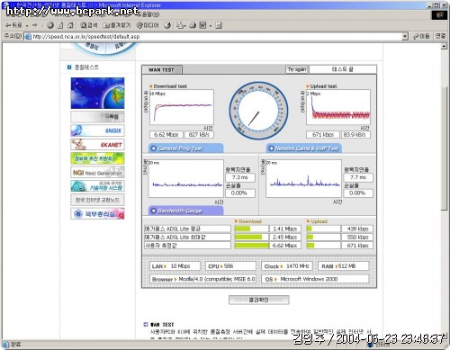The image size is (450, 350).
Task: Click the 7.3 ms ping latency value
Action: [240, 177]
